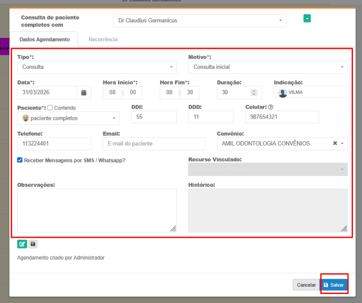Disable Receber Mensagens por SMS / Whatsapp
Screen dimensions: 362x303
point(19,160)
